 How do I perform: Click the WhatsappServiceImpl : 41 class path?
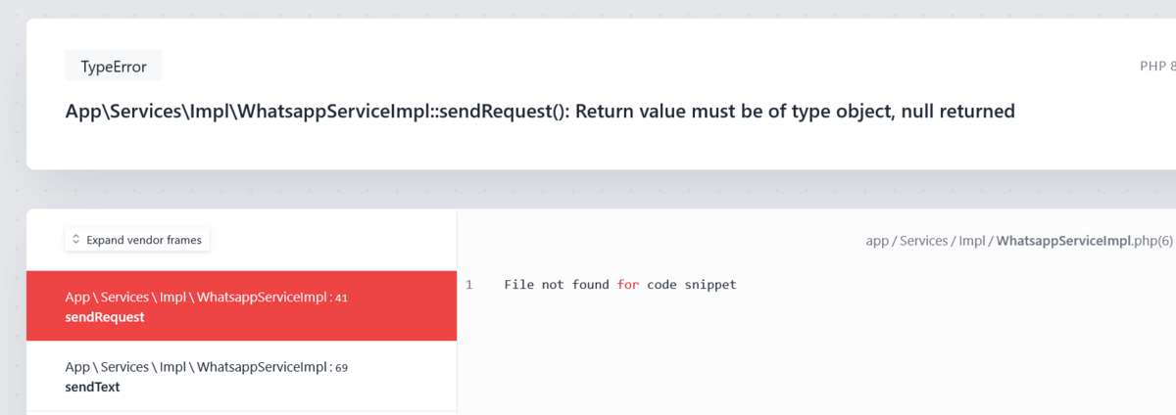pyautogui.click(x=206, y=298)
